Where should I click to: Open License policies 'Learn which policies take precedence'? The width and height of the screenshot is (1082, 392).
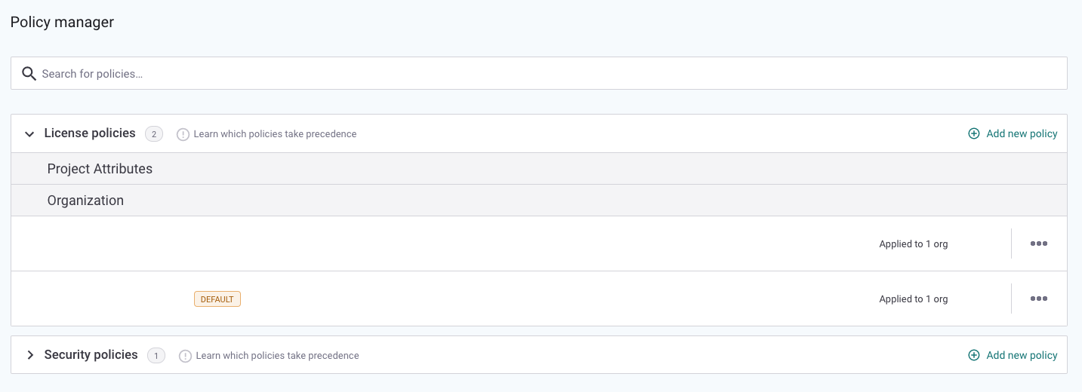pos(275,134)
